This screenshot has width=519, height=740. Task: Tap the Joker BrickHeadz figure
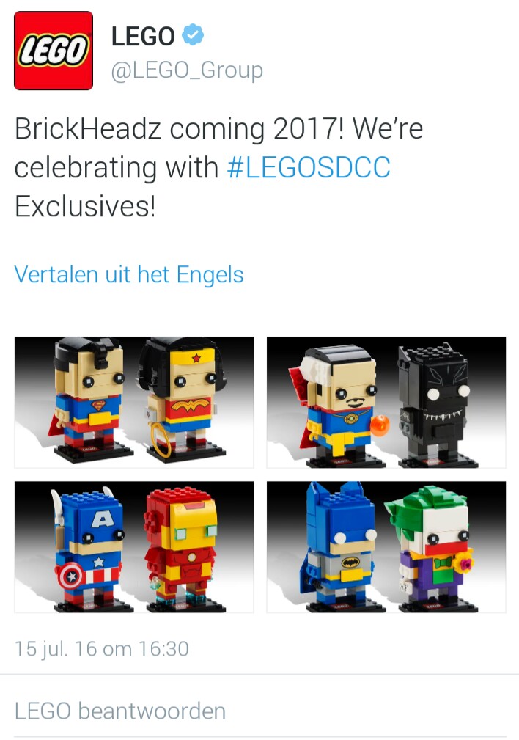(430, 549)
